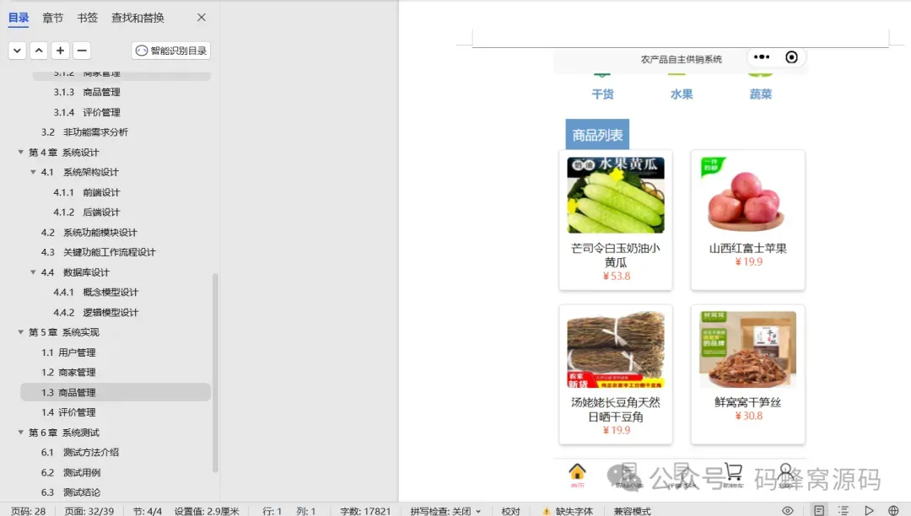Open the 拼写检查 dropdown in status bar
The height and width of the screenshot is (516, 911).
coord(445,511)
